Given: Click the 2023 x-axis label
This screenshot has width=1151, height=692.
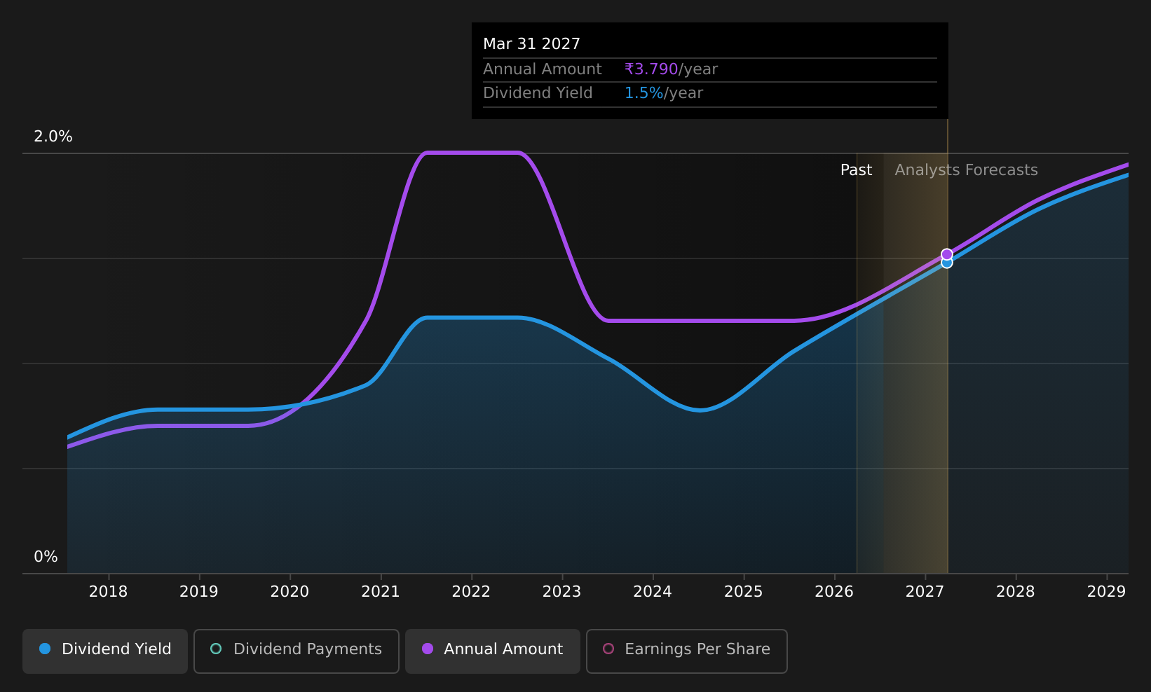Looking at the screenshot, I should (x=562, y=592).
